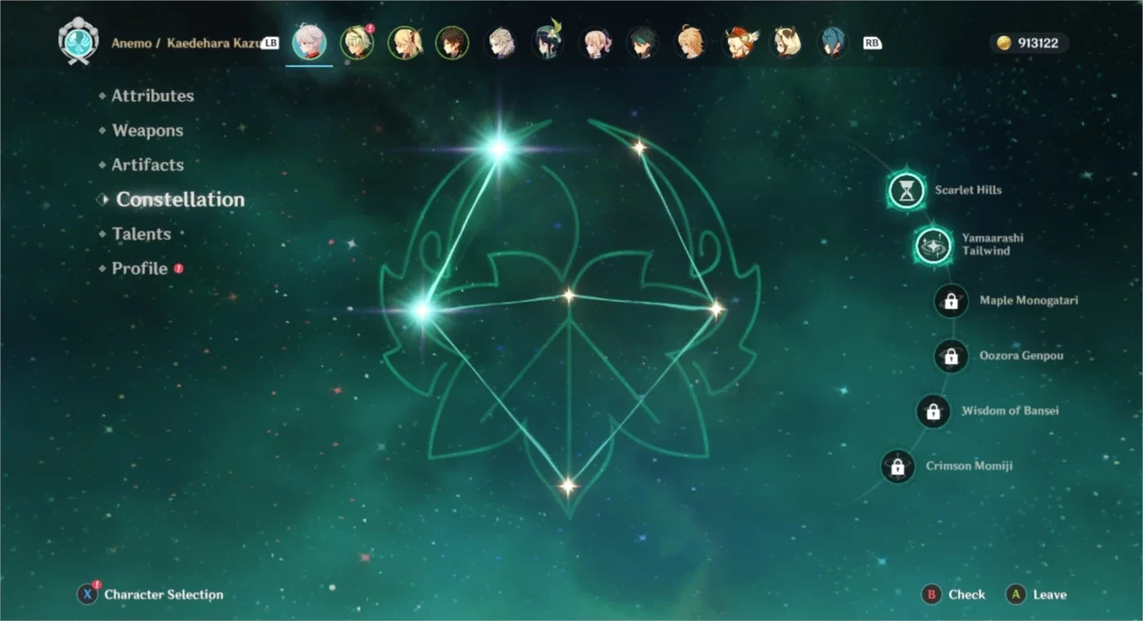
Task: Select the pink-haired character portrait
Action: coord(596,42)
